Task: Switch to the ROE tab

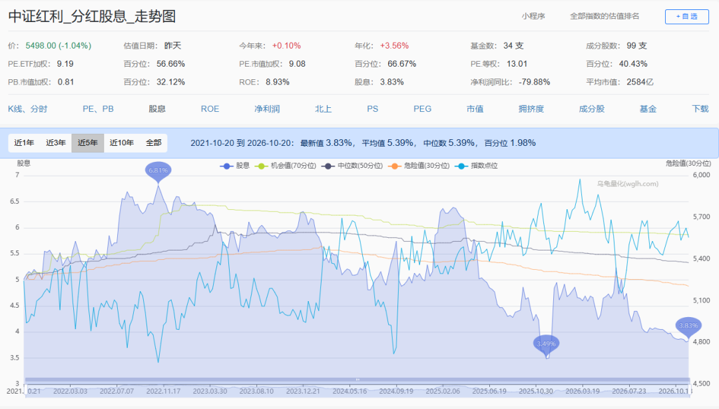Action: click(210, 109)
